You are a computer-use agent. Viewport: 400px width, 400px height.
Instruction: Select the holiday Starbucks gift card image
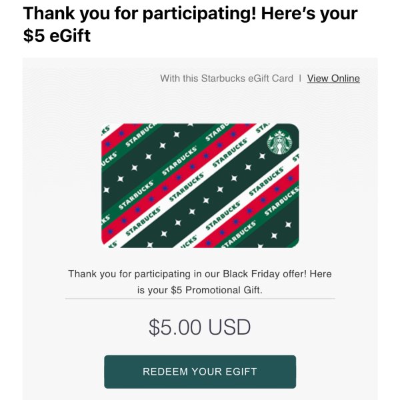[x=200, y=185]
